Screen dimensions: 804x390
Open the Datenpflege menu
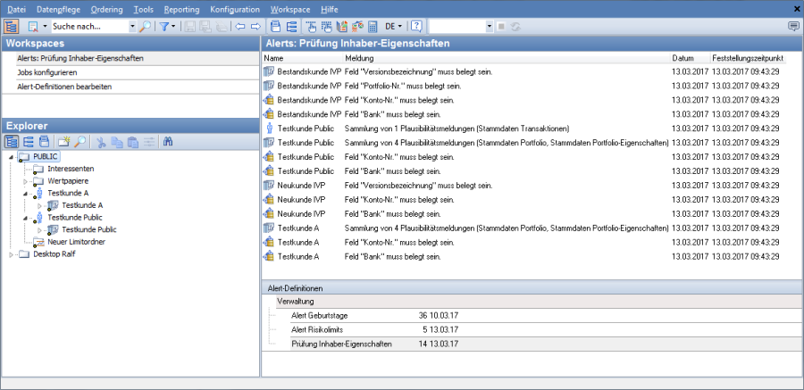point(58,8)
